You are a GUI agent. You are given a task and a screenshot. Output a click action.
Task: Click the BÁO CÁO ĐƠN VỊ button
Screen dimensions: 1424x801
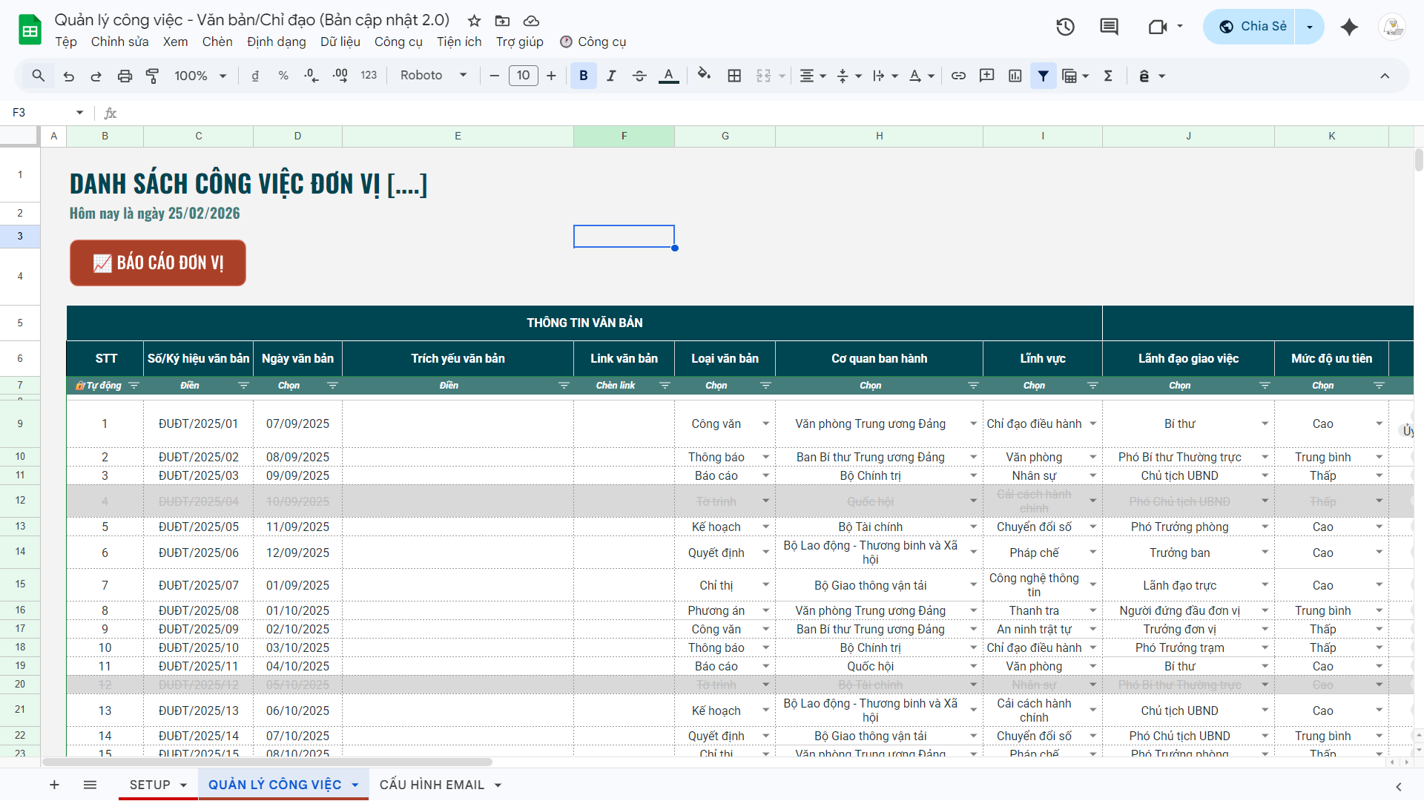[158, 263]
